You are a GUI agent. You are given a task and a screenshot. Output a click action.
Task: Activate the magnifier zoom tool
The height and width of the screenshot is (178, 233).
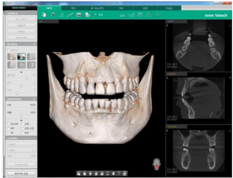click(x=53, y=15)
